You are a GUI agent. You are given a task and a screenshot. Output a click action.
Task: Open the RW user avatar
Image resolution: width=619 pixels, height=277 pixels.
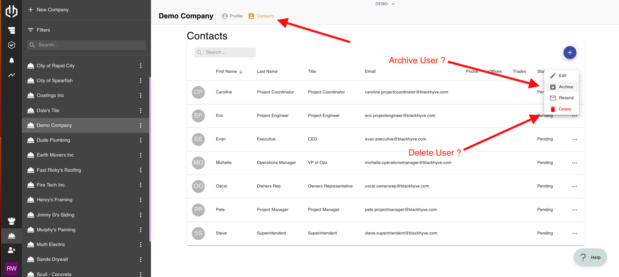click(12, 268)
